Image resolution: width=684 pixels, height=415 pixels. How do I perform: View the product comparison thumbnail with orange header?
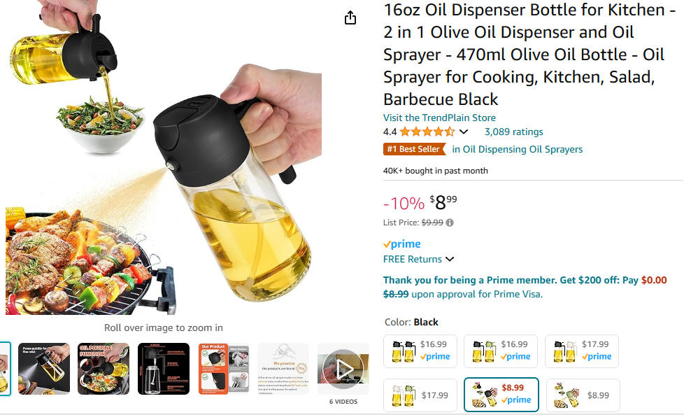tap(223, 370)
